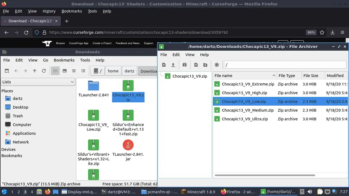Click the 80% zoom level indicator
This screenshot has width=349, height=196.
click(311, 32)
